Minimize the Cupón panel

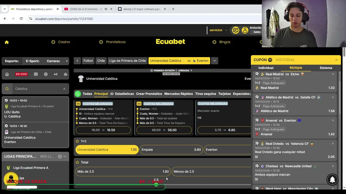tap(336, 60)
